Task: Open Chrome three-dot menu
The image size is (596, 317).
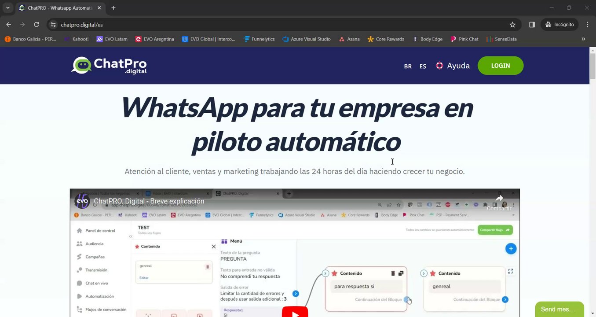Action: click(x=587, y=25)
